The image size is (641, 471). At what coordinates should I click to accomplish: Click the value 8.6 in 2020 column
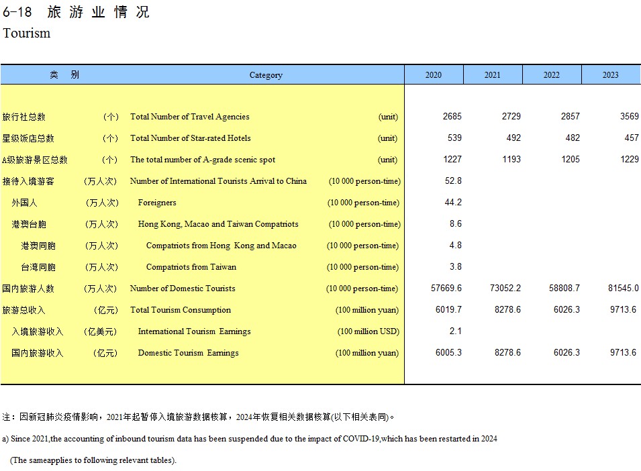click(x=456, y=223)
